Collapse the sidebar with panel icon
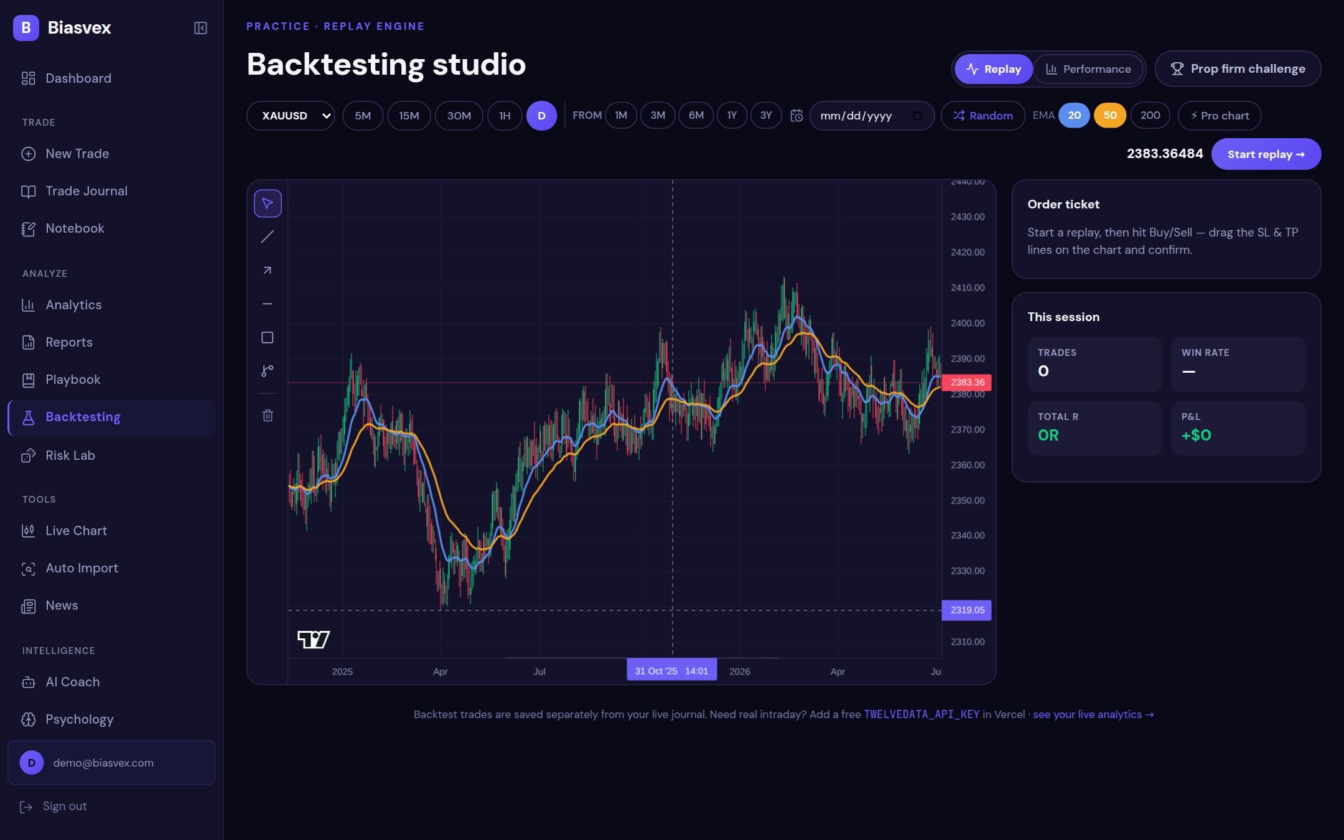 (200, 28)
